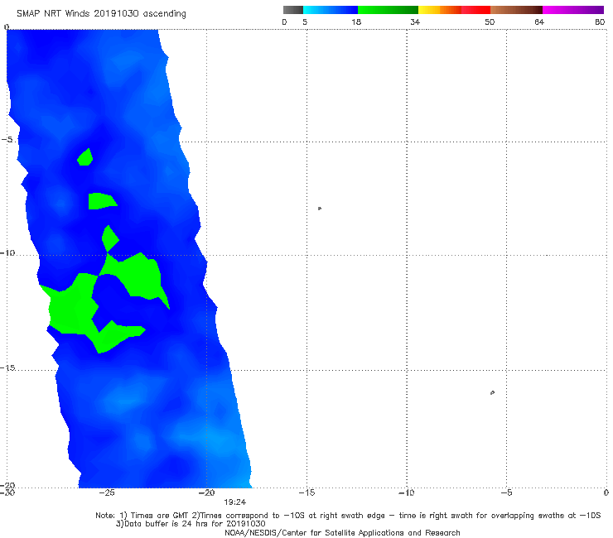The image size is (613, 538).
Task: Click the brown segment of the color bar
Action: pos(516,10)
